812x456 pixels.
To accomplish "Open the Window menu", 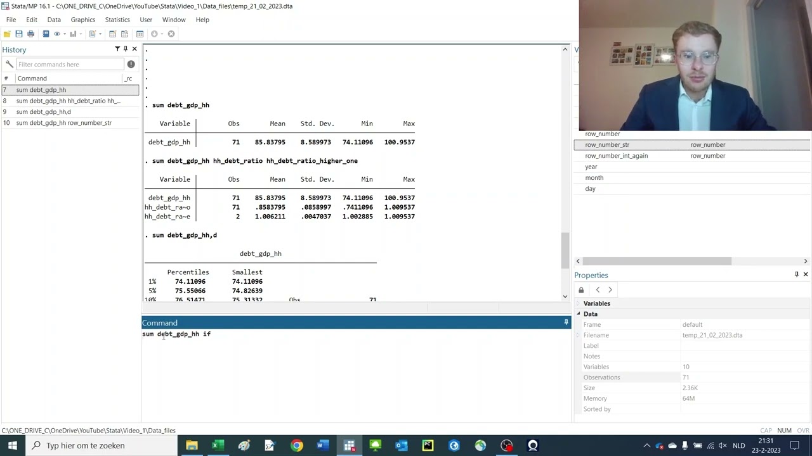I will point(174,20).
